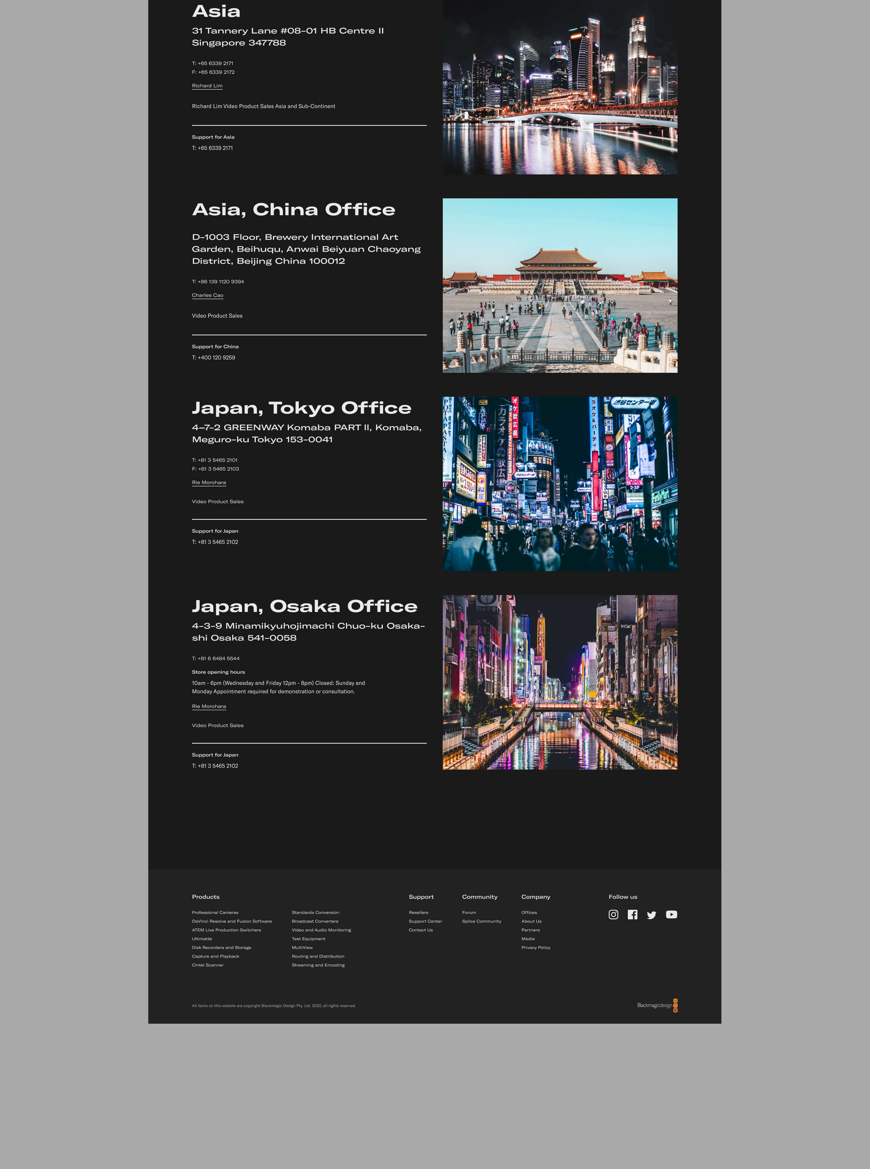The image size is (870, 1169).
Task: Click the Osaka canal photo
Action: coord(560,682)
